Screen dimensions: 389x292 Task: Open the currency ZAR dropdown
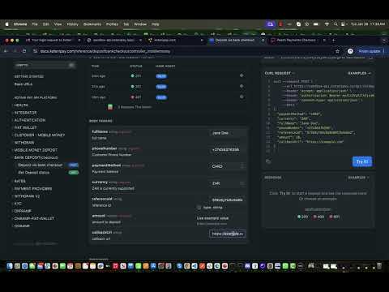(227, 183)
